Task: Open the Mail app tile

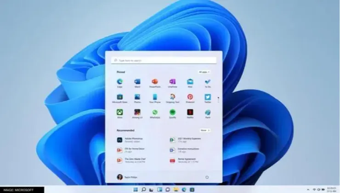Action: (x=190, y=83)
